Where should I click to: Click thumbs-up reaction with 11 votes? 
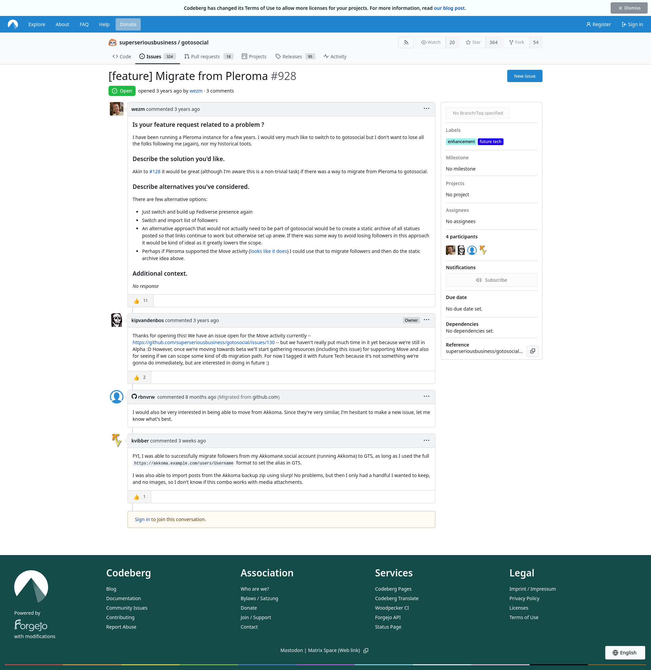pyautogui.click(x=140, y=301)
